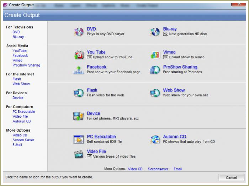Select the You Tube heading link
The image size is (249, 186).
coord(96,52)
